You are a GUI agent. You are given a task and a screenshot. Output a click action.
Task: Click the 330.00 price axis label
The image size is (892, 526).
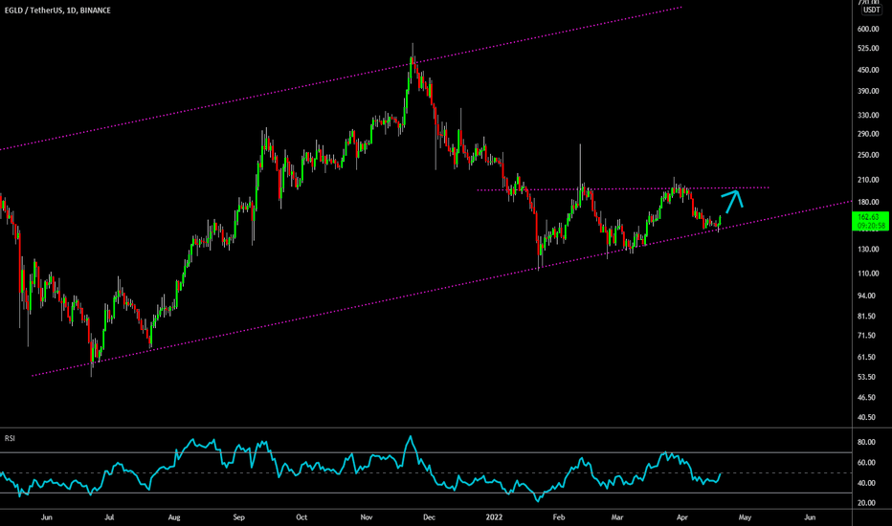(x=868, y=115)
